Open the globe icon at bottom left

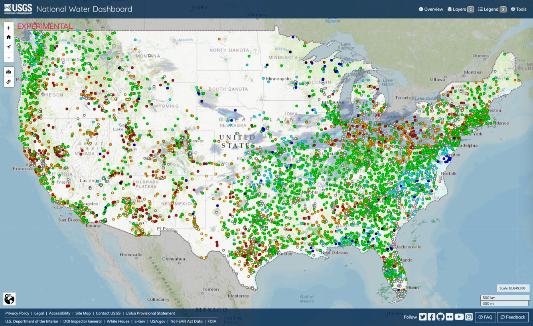point(8,298)
